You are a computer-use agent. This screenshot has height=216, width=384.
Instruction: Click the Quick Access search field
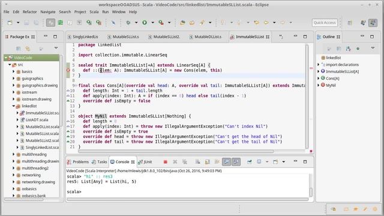click(325, 23)
